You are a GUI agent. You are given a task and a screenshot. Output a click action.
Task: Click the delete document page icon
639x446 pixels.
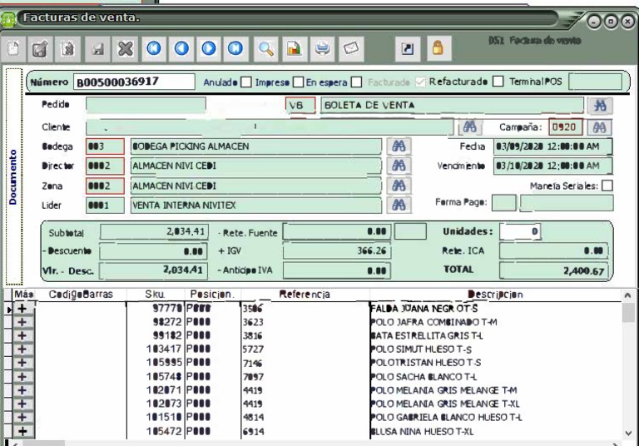(x=67, y=48)
